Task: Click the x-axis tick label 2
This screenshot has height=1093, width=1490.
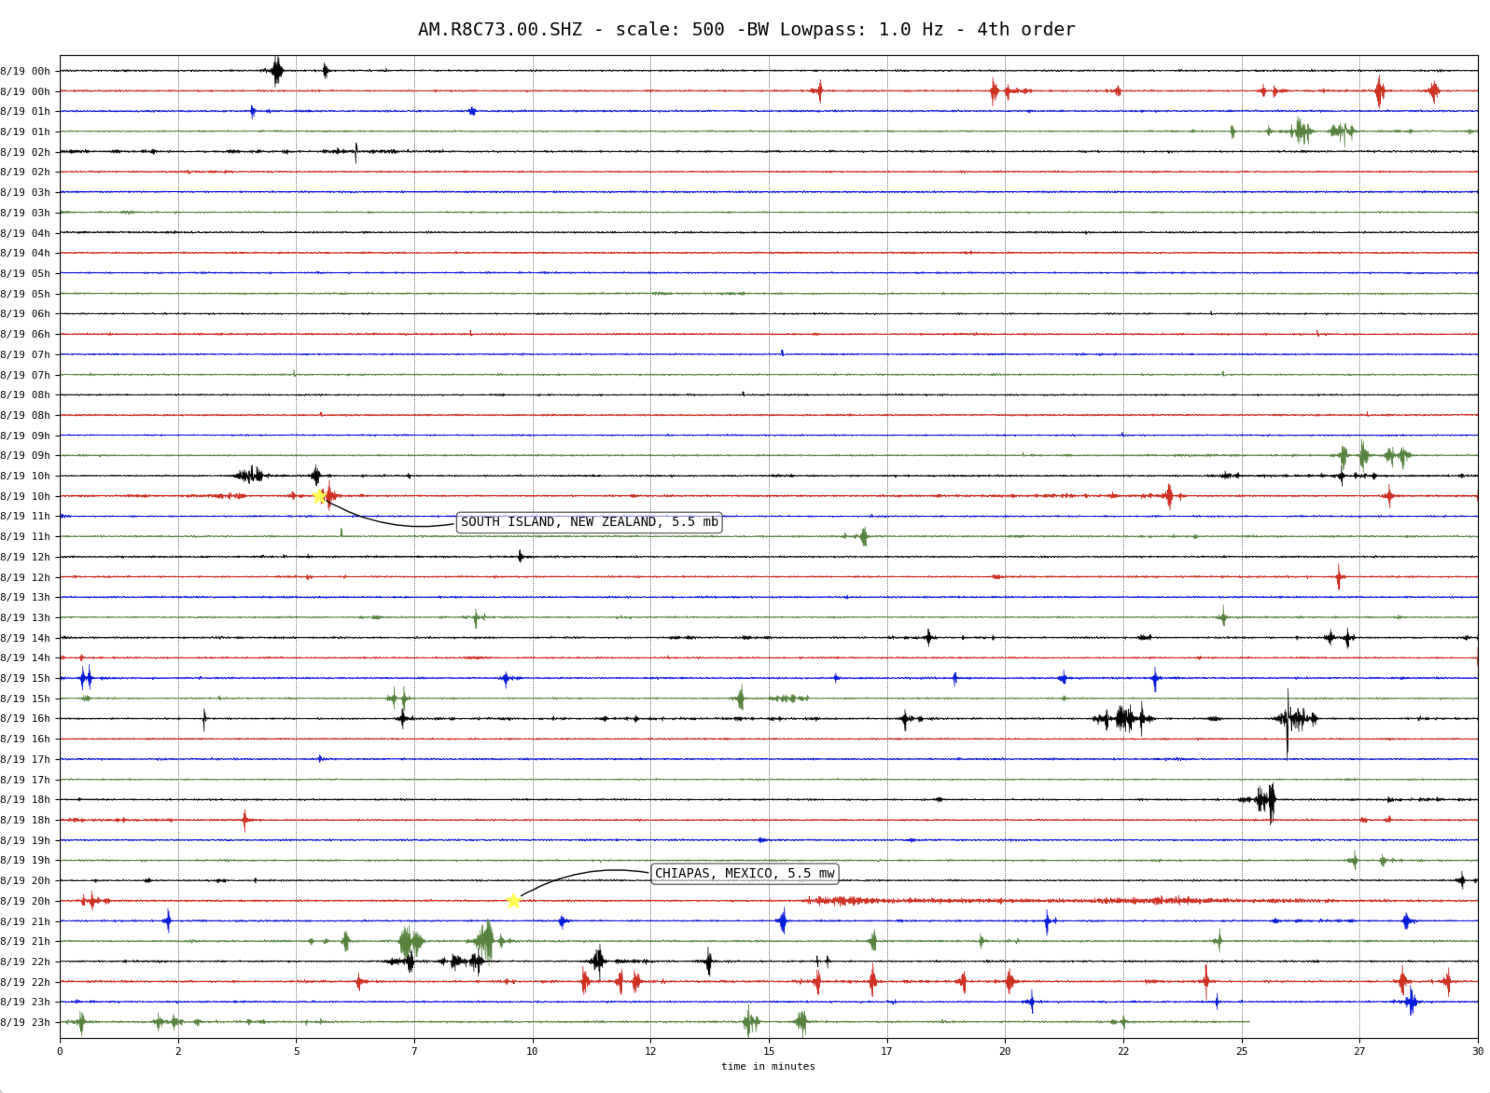Action: [178, 1051]
